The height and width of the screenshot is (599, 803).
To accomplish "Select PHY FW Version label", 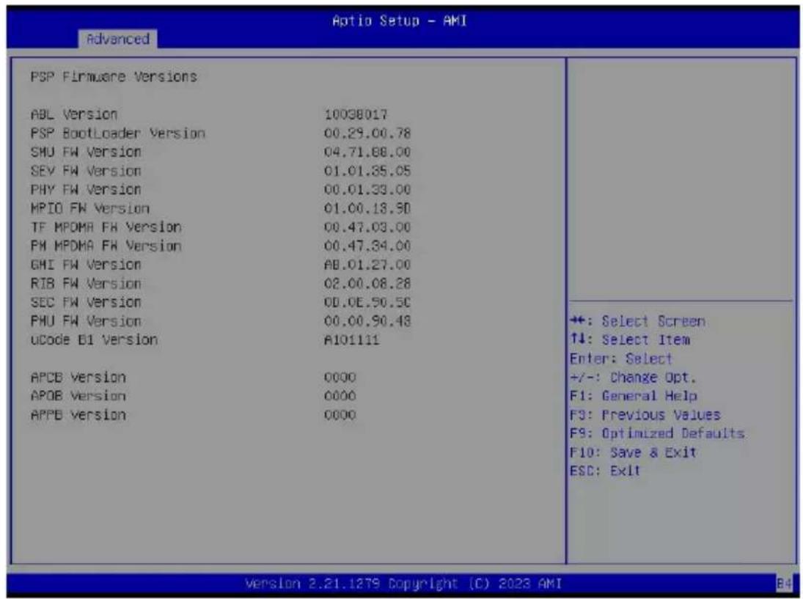I will coord(86,189).
